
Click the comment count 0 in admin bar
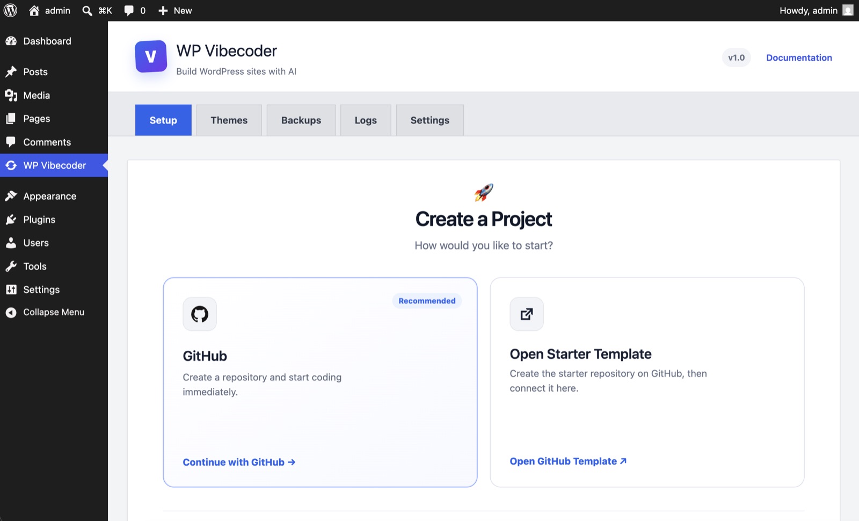click(143, 11)
